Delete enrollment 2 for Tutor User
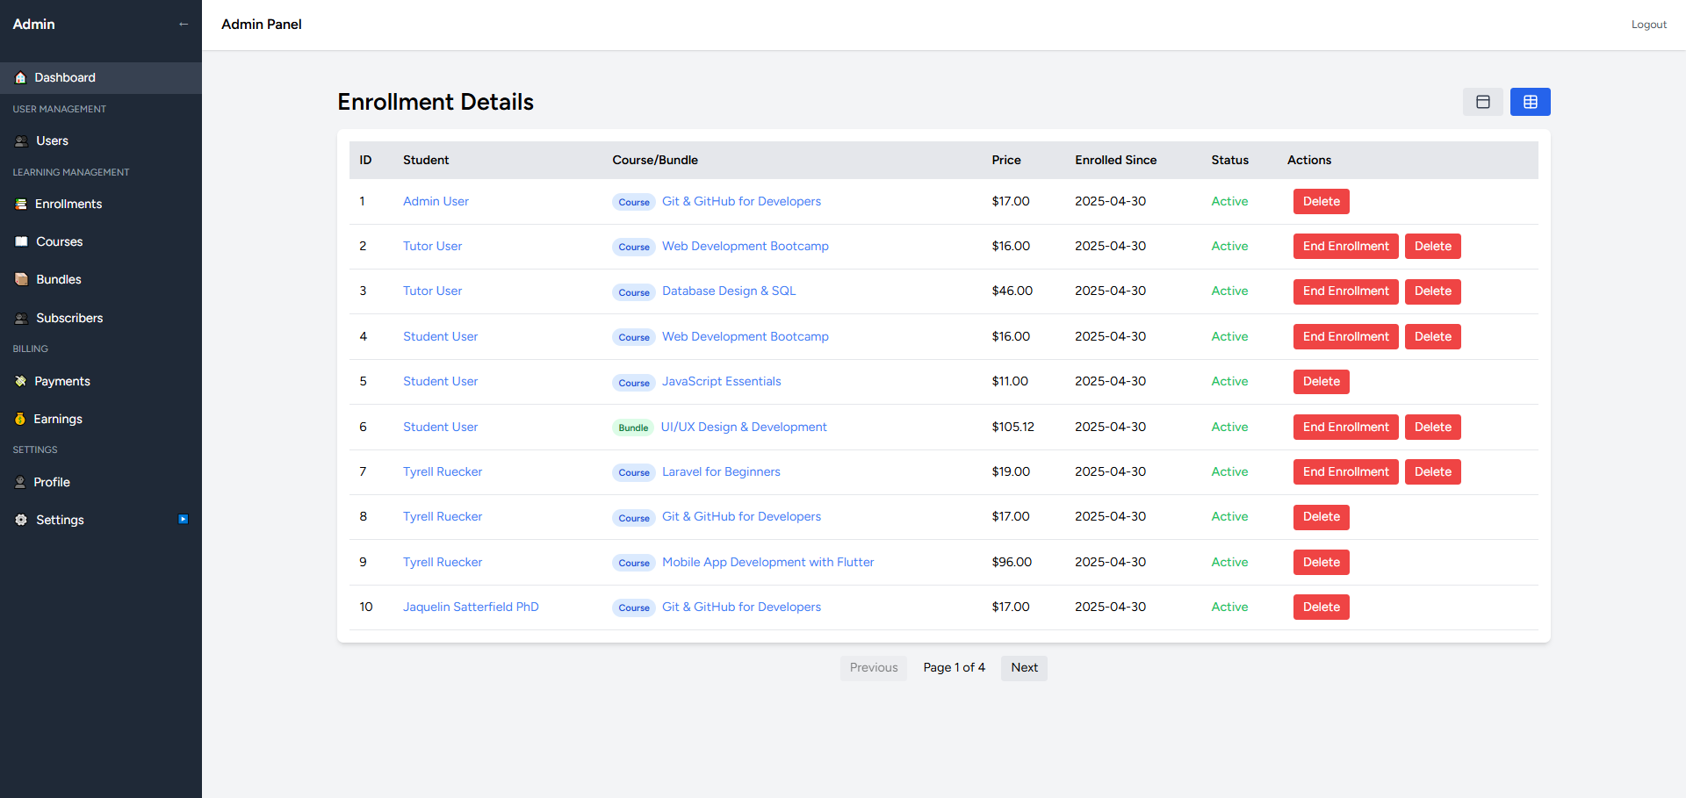 (1432, 247)
